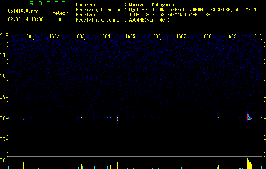This screenshot has height=169, width=266.
Task: Select the 0.7 kHz frequency label
Action: [x=3, y=139]
